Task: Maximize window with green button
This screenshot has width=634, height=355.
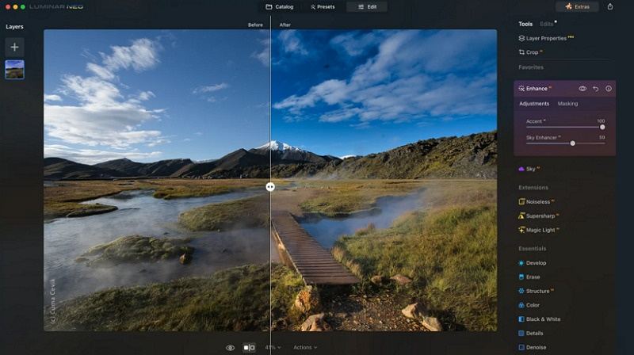Action: pos(23,7)
